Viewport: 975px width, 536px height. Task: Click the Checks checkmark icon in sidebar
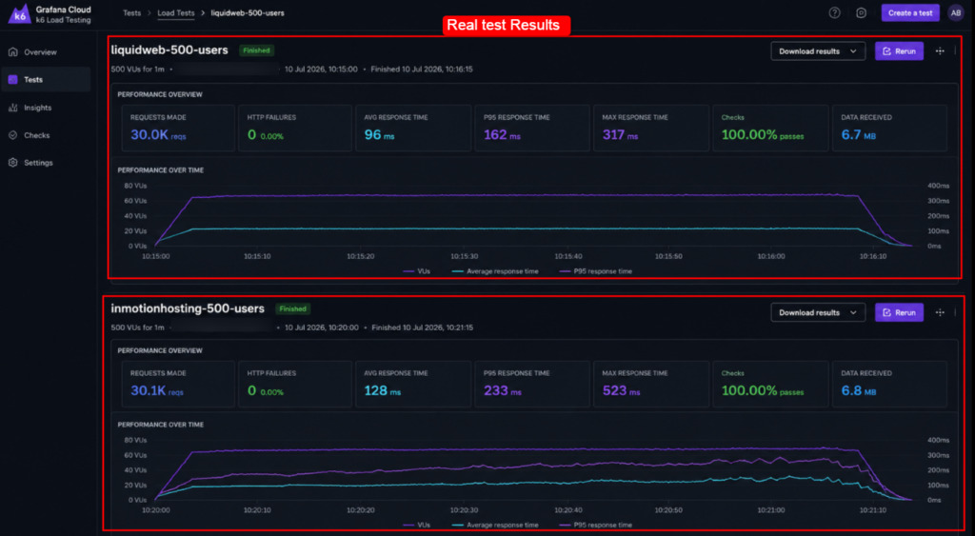(12, 135)
